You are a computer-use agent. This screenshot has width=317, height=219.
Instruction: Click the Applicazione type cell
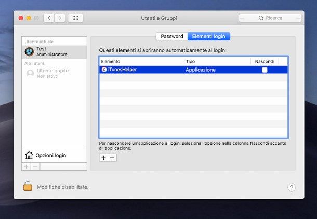pos(201,70)
